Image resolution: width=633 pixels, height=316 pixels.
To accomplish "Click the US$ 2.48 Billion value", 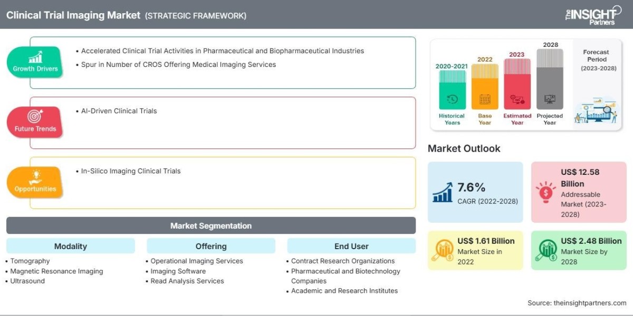I will (x=591, y=241).
